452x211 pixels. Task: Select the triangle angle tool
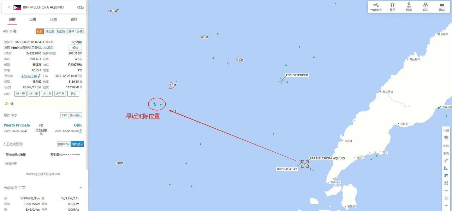446,168
